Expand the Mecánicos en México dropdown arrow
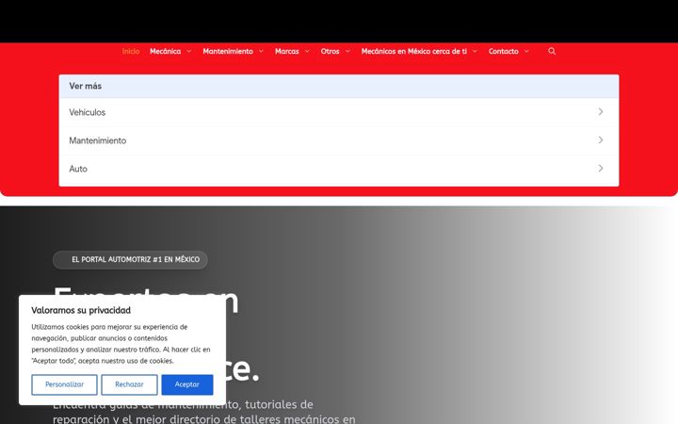Screen dimensions: 678x424 [475, 51]
